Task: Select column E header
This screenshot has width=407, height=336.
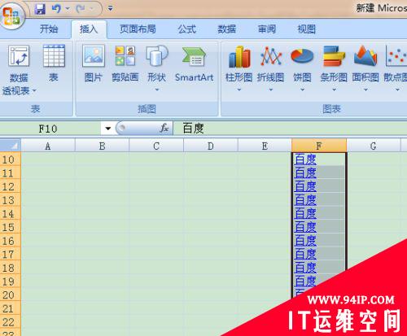Action: 265,146
